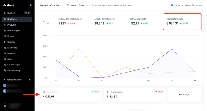Collapse the sidebar using the panel icon
207x111 pixels.
(x=31, y=5)
